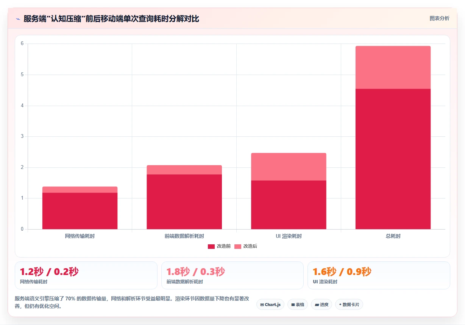
Task: Toggle the 改造前 legend item
Action: [x=219, y=246]
